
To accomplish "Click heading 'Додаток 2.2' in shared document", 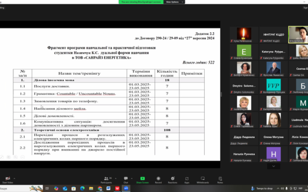I will (x=204, y=34).
